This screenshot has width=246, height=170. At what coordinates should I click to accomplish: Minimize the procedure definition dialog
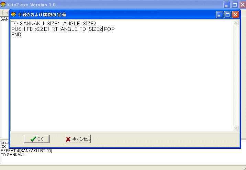pyautogui.click(x=220, y=15)
